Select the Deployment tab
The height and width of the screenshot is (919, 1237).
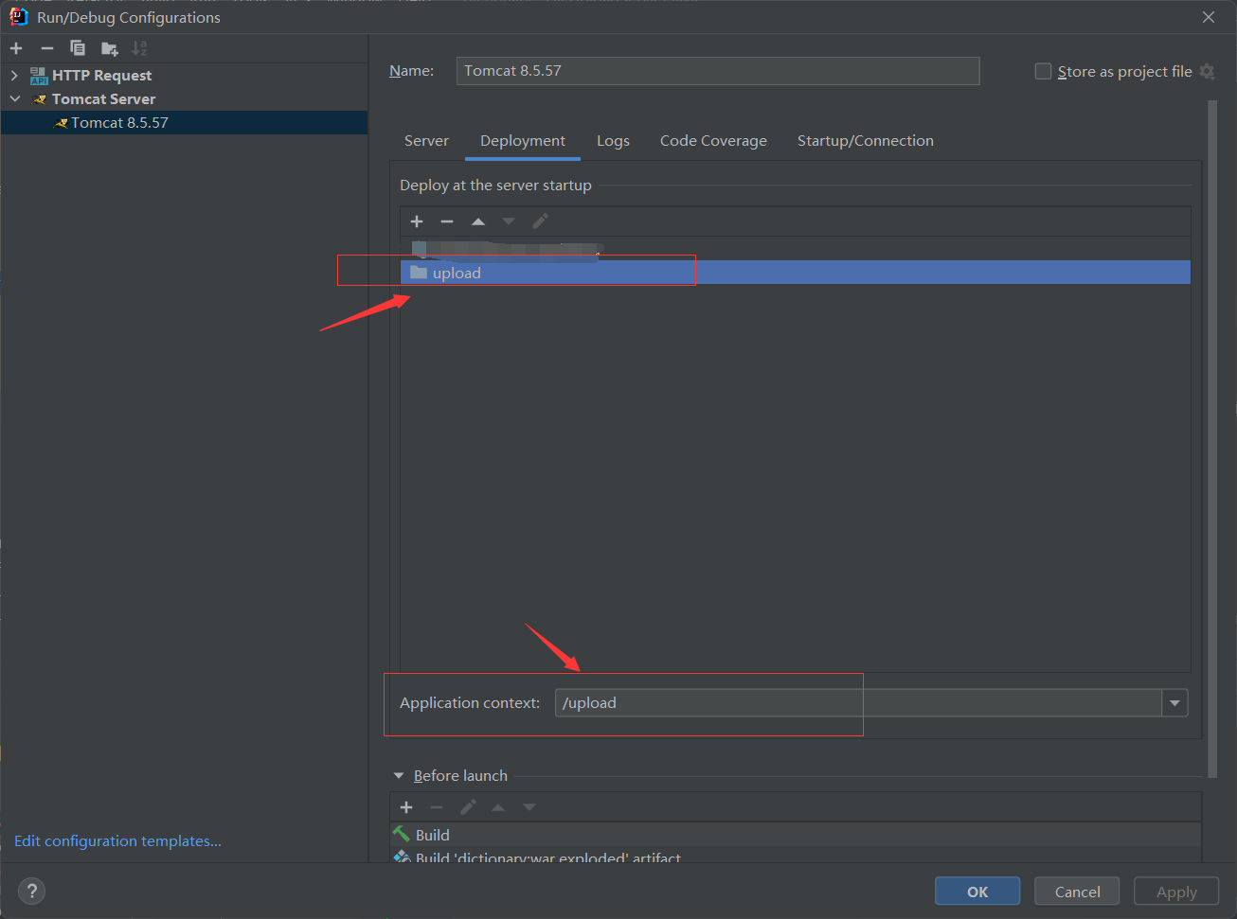[523, 141]
